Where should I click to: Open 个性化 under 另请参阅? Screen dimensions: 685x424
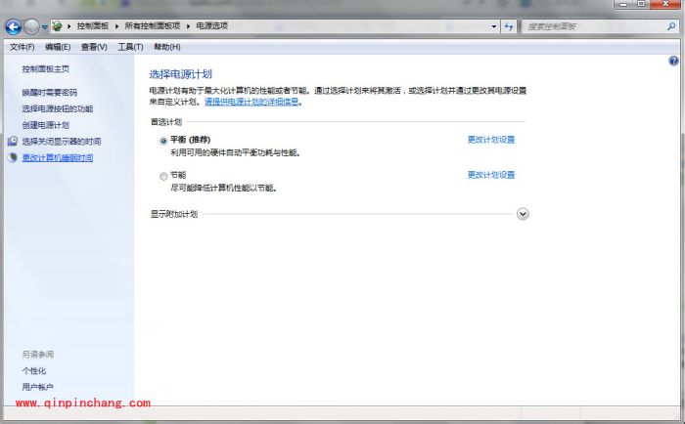[33, 371]
